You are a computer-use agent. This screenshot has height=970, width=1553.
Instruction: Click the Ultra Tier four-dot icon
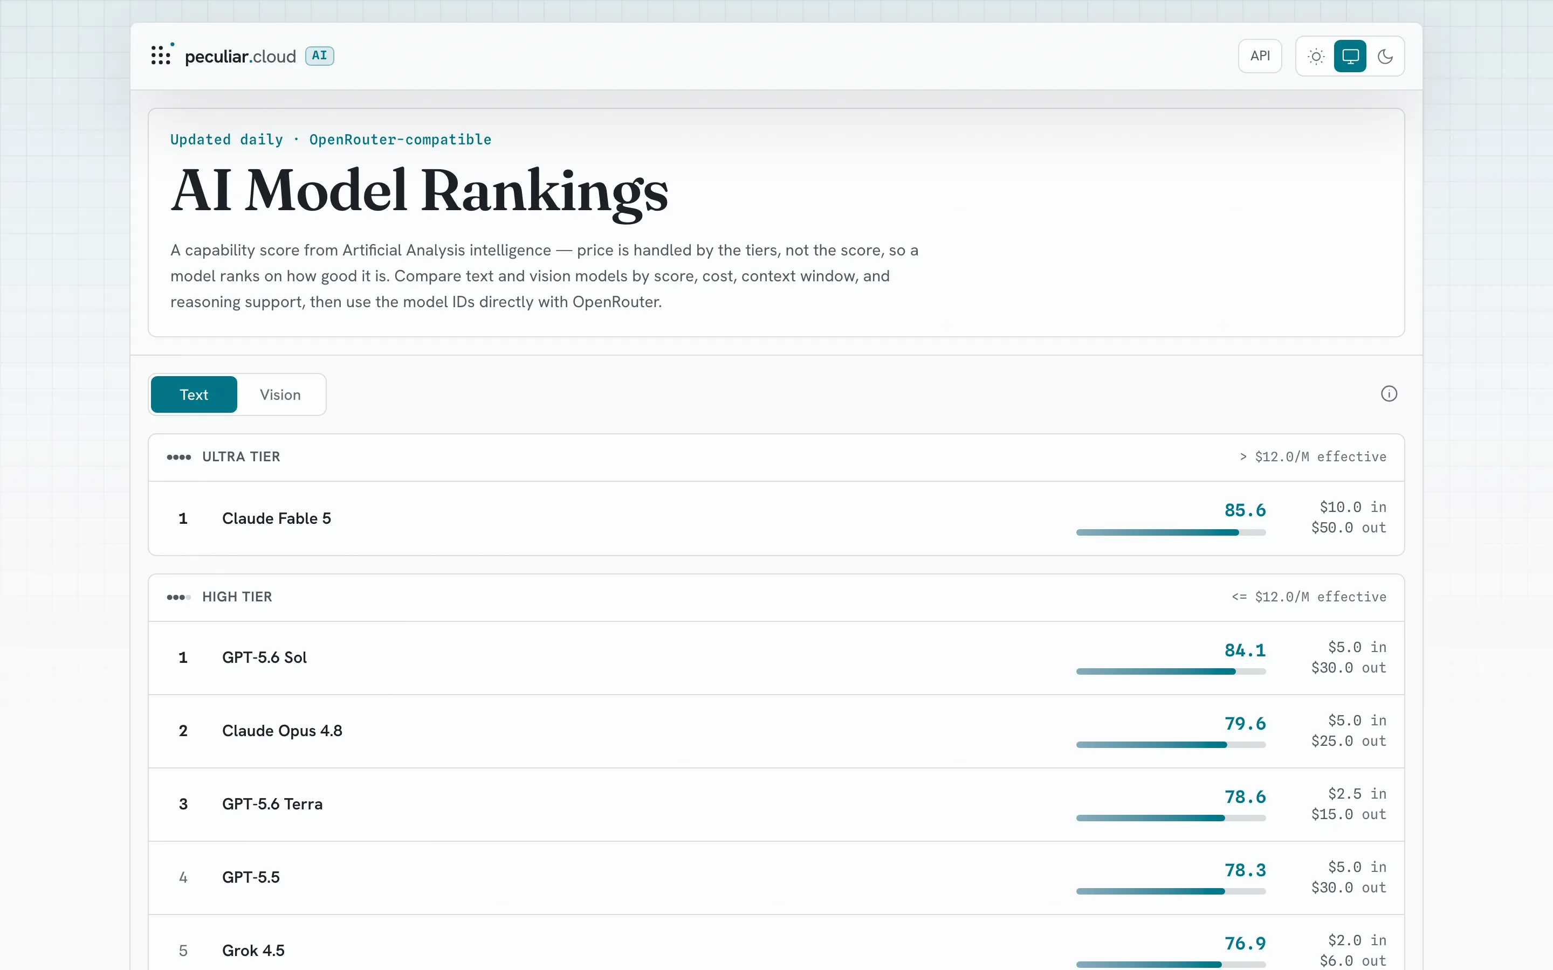[178, 458]
